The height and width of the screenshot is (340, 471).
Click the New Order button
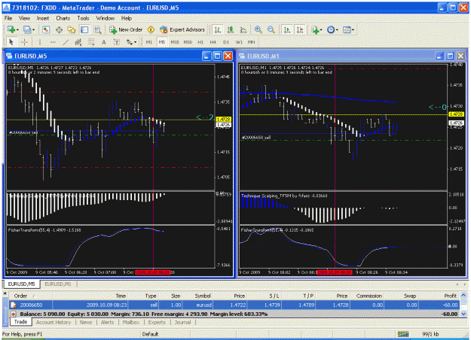pos(126,29)
